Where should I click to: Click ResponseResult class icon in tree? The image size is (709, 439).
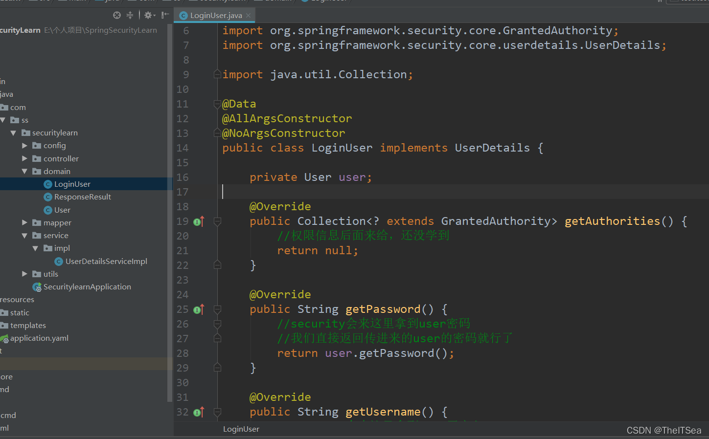[x=48, y=197]
